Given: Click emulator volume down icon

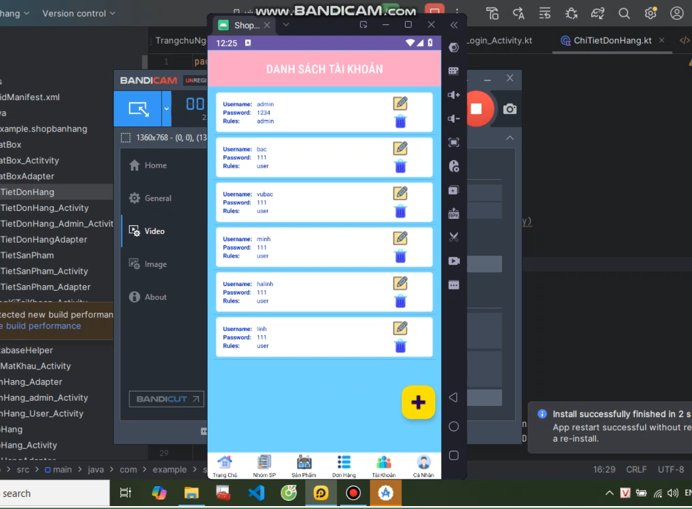Looking at the screenshot, I should click(454, 118).
